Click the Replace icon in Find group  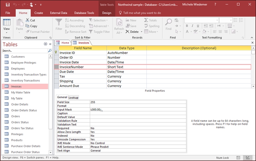coord(176,20)
